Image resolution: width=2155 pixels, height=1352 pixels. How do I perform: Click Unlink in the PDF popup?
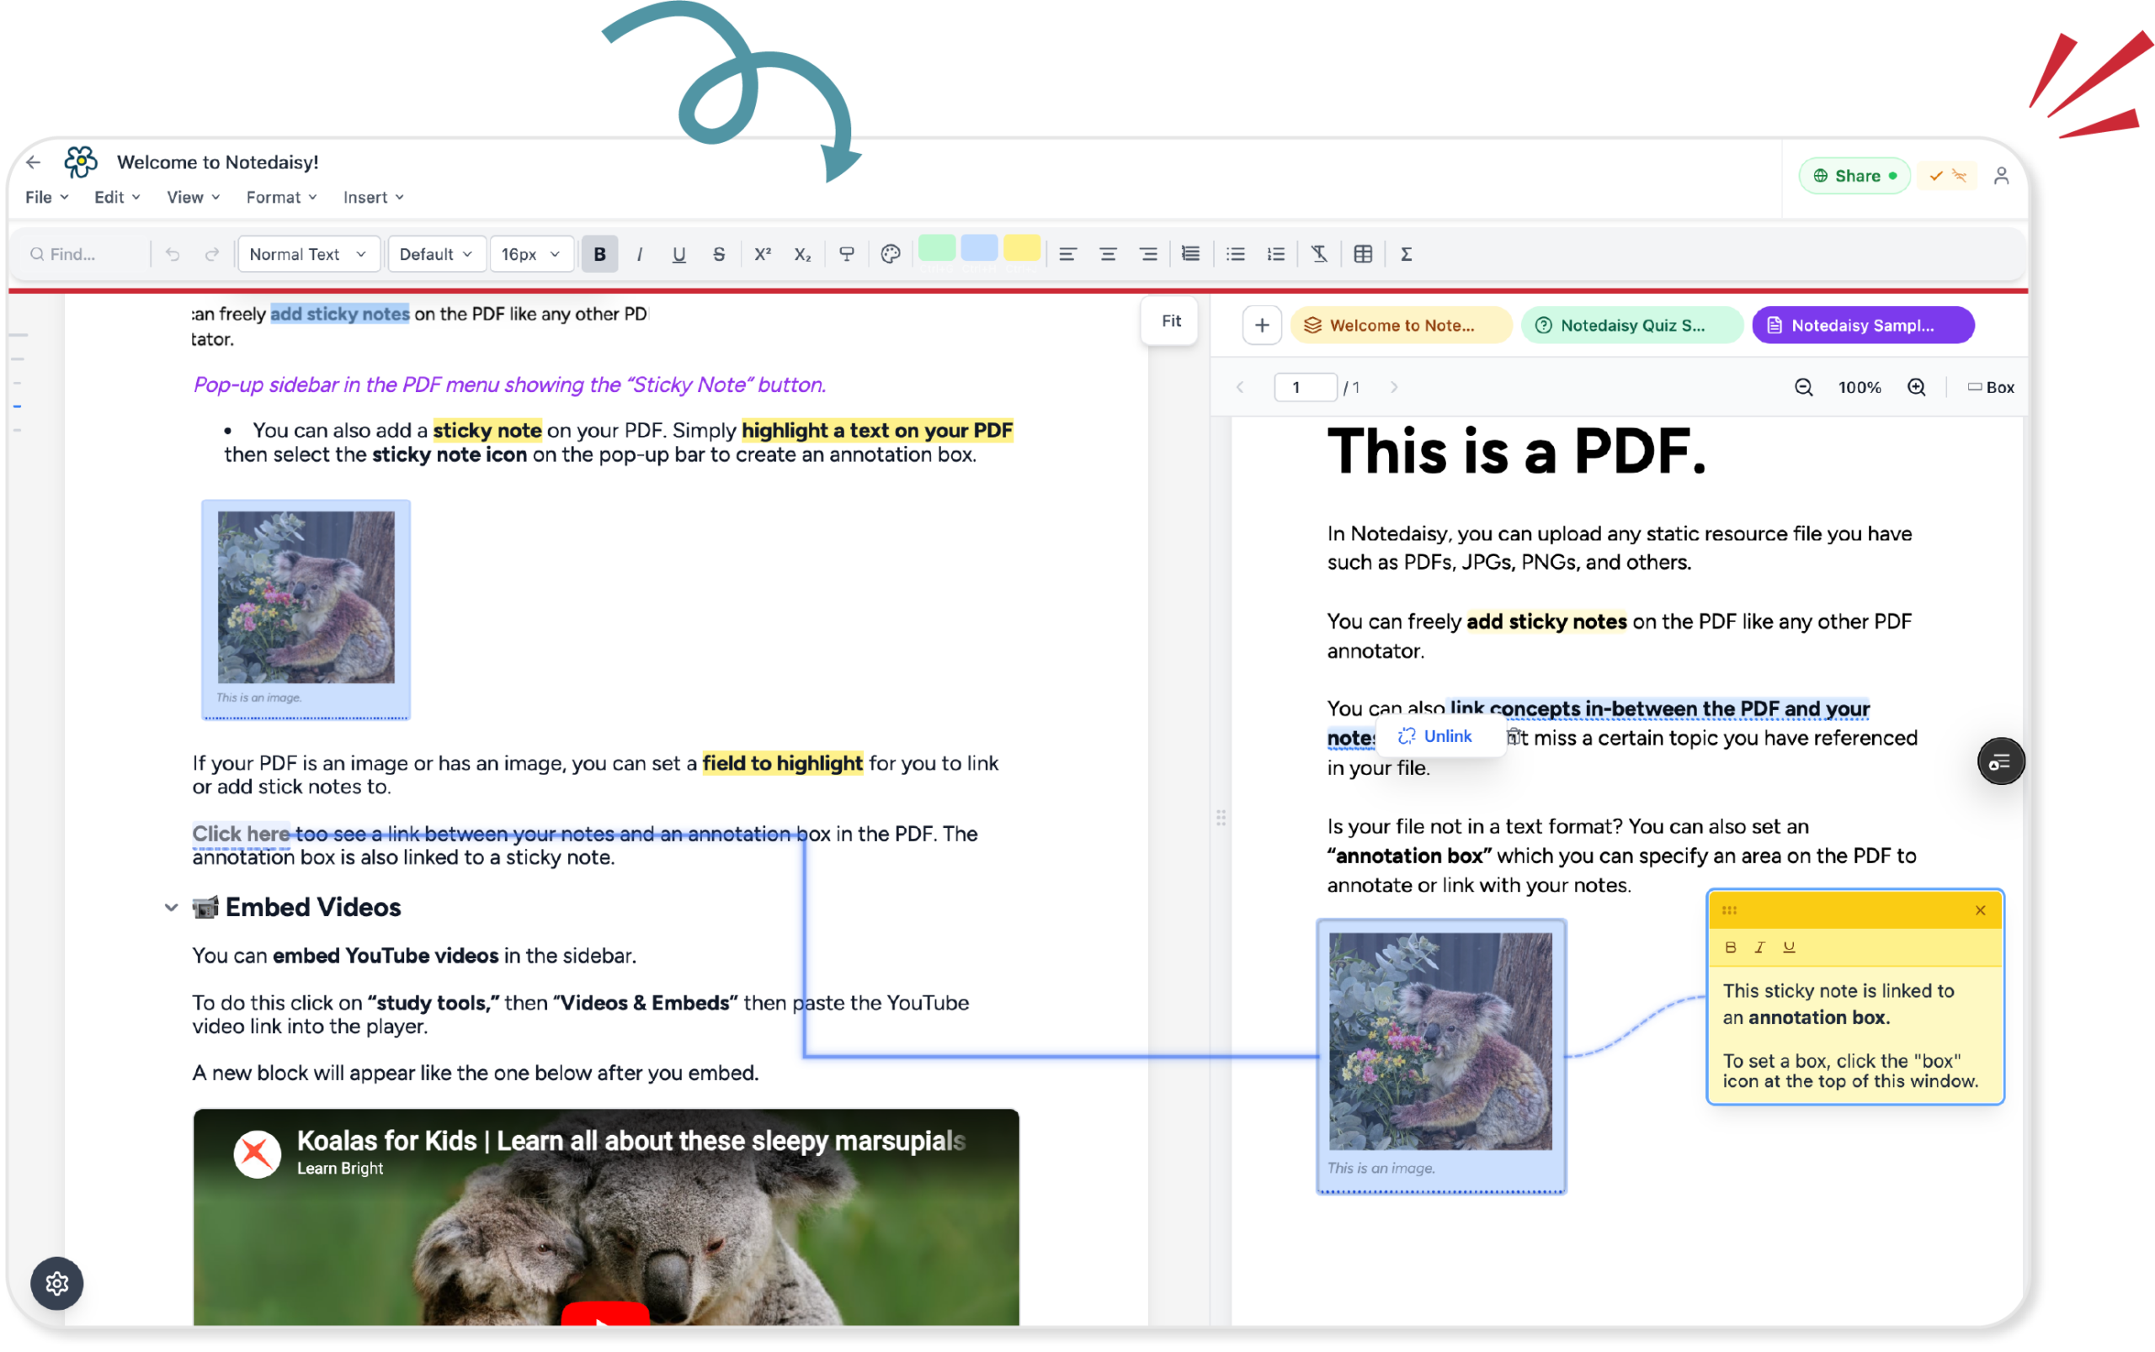tap(1435, 736)
